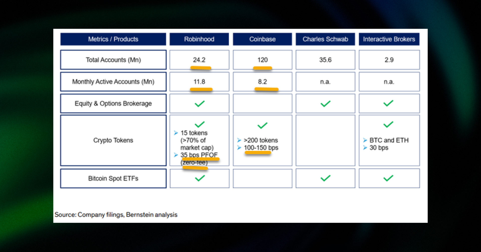Select the Coinbase column header
This screenshot has height=252, width=481.
tap(262, 39)
